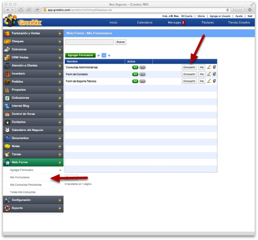The image size is (258, 240).
Task: Edit Consultas Administrativas with pencil icon
Action: tap(209, 67)
